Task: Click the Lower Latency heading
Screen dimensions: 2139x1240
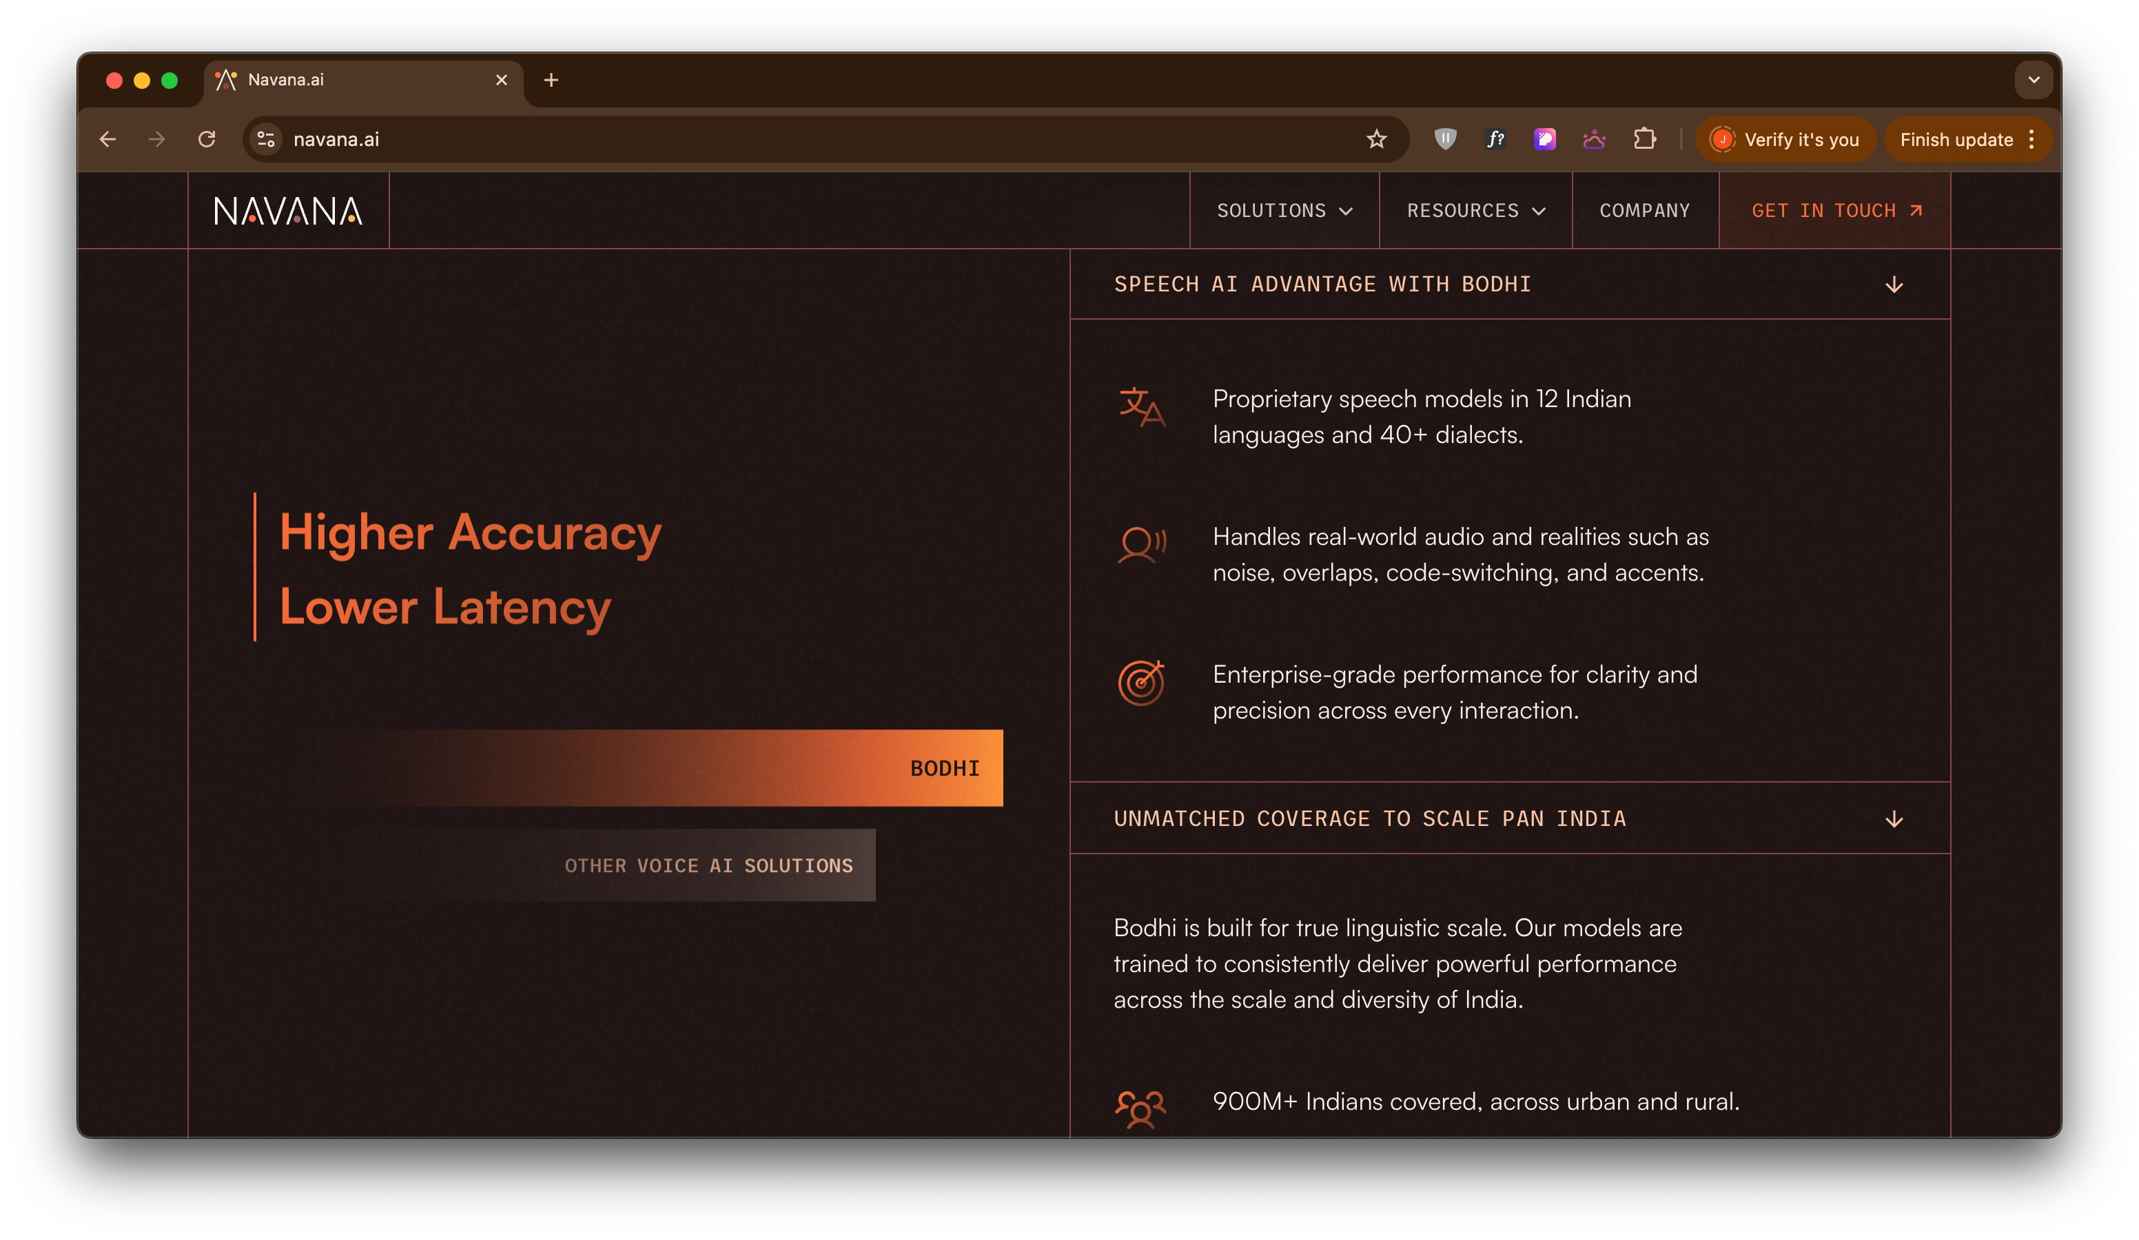Action: click(446, 608)
